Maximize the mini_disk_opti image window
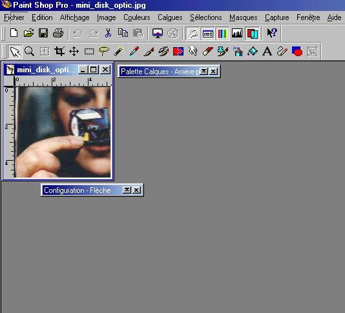 tap(93, 70)
